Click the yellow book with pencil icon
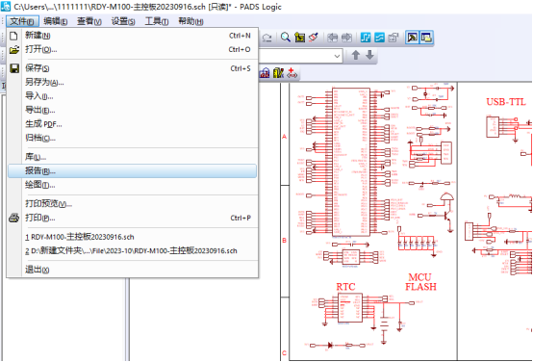Image resolution: width=533 pixels, height=362 pixels. [278, 72]
